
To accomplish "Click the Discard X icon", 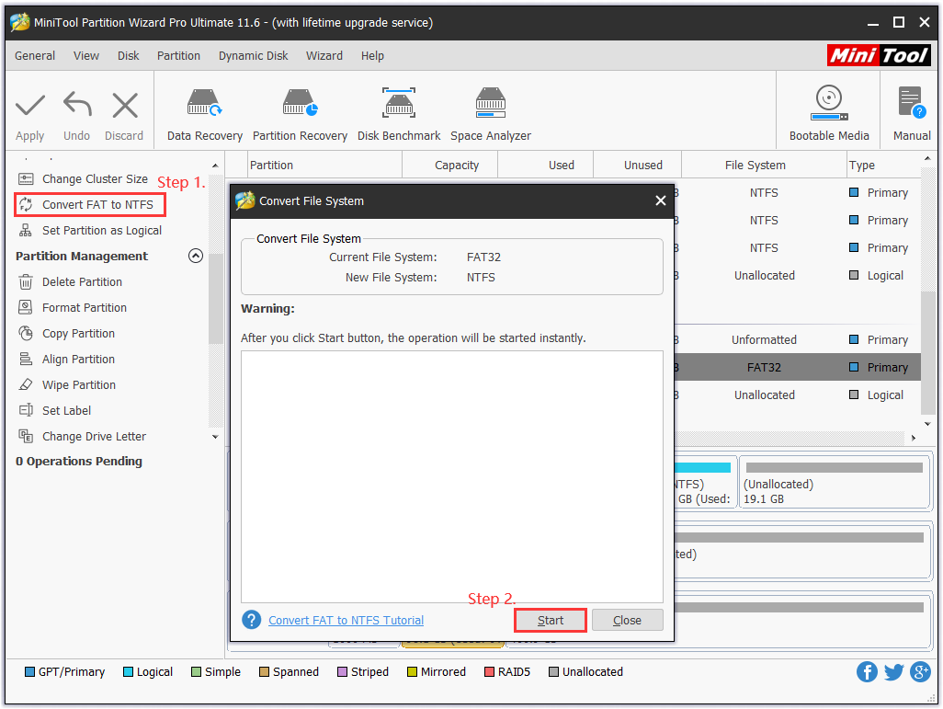I will [124, 106].
